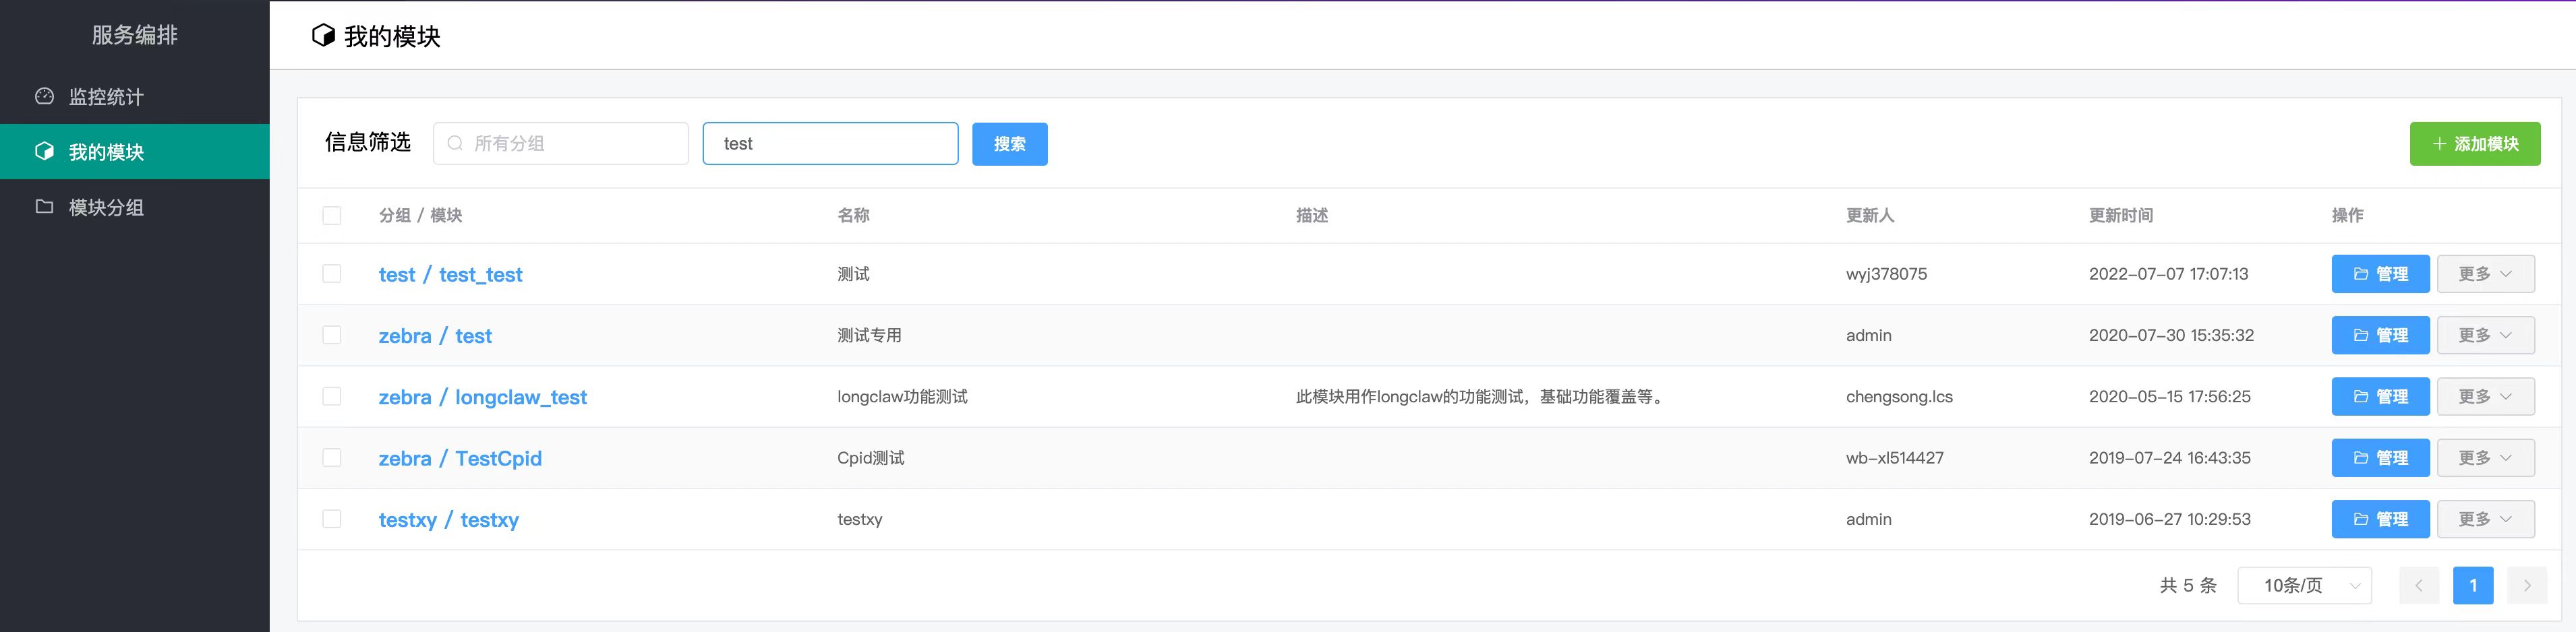Expand 更多 dropdown for zebra / test row
This screenshot has height=632, width=2576.
pos(2486,336)
